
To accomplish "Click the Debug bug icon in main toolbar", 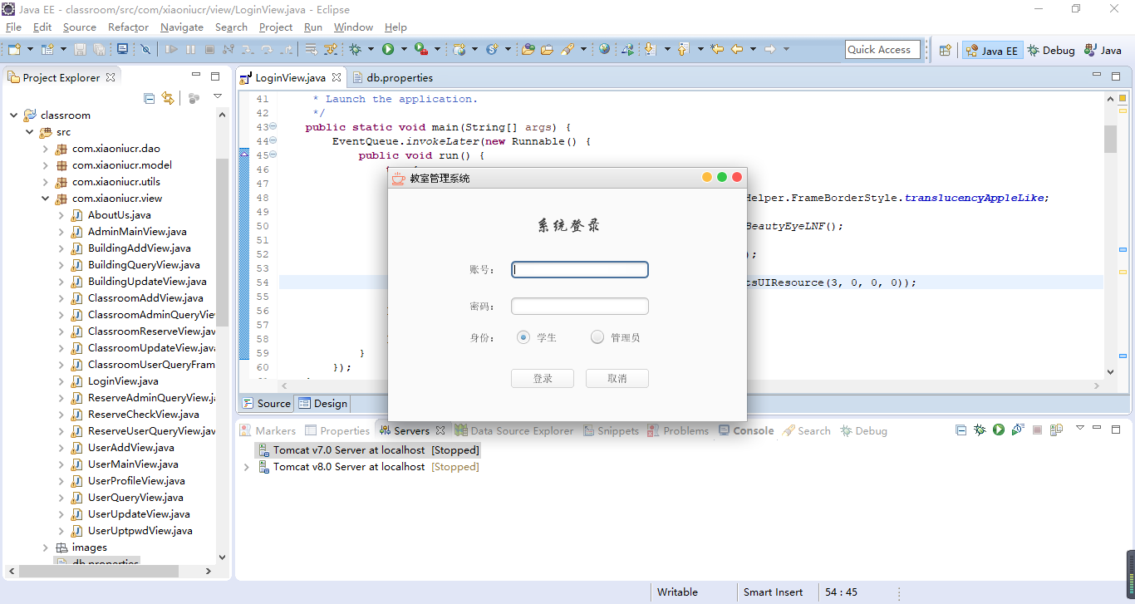I will pos(355,50).
